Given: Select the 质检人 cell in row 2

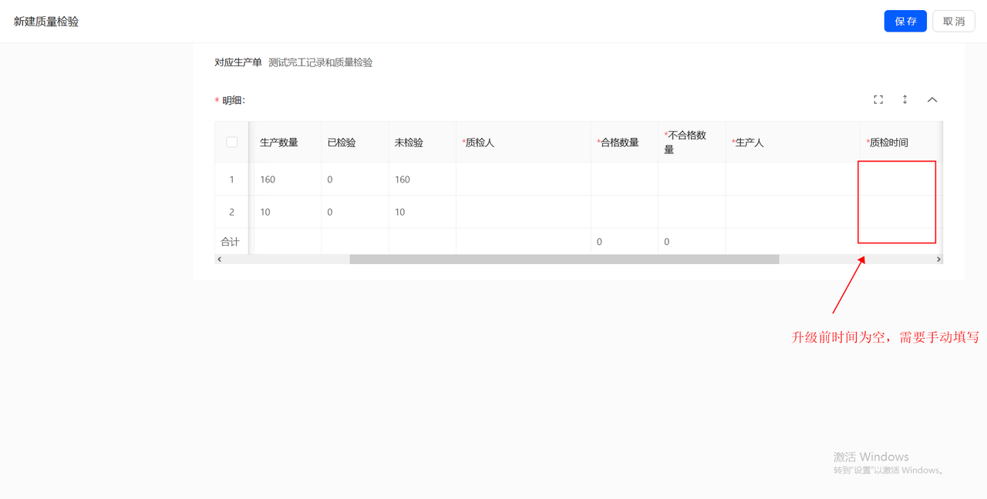Looking at the screenshot, I should point(524,212).
